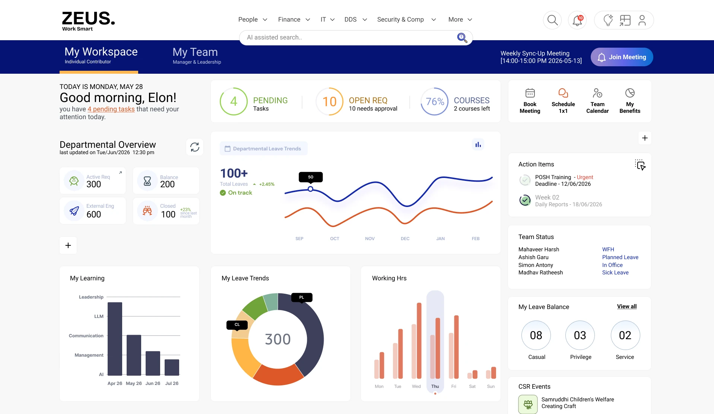Click the 4 Pending Tasks circle
Viewport: 714px width, 414px height.
click(x=234, y=101)
